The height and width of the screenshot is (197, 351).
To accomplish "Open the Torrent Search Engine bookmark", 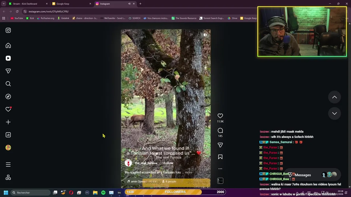I will point(212,18).
